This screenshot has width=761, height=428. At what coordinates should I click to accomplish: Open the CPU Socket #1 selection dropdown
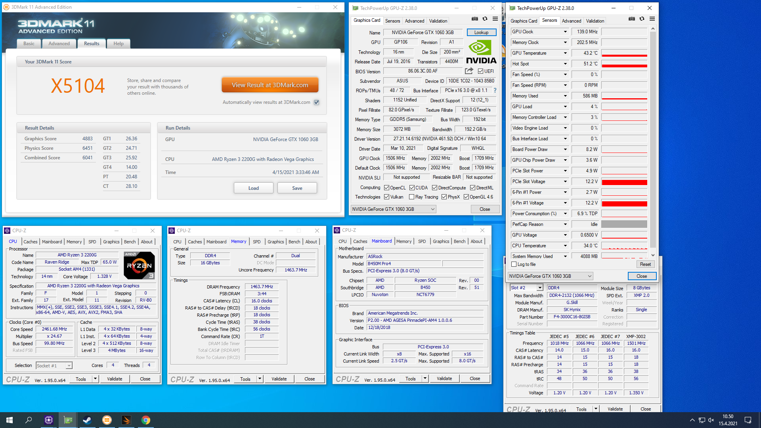coord(54,366)
